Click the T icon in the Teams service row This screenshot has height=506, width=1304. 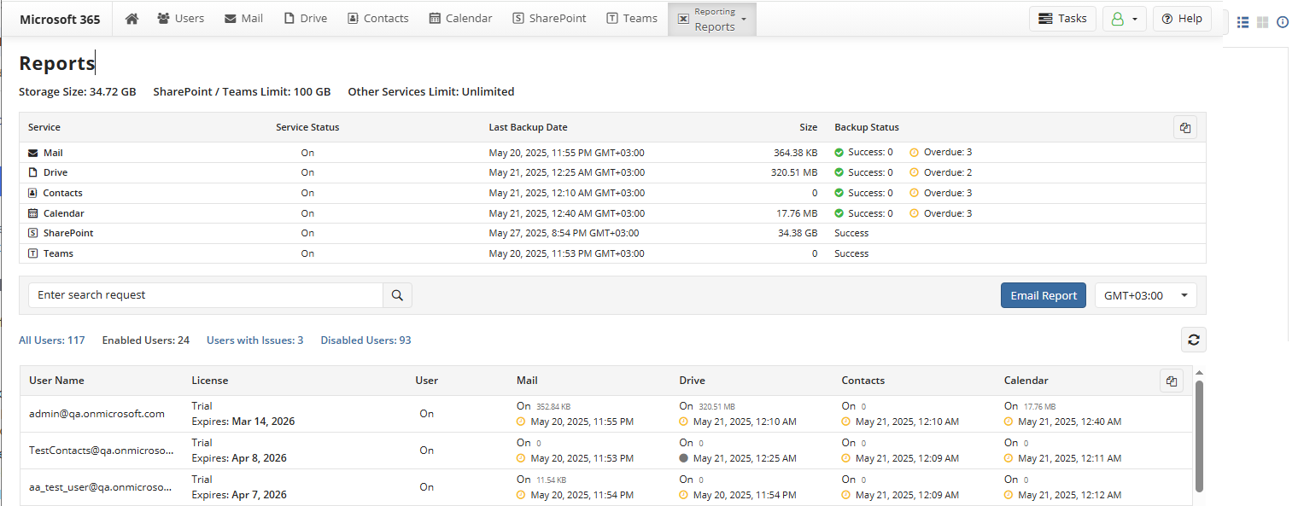33,253
